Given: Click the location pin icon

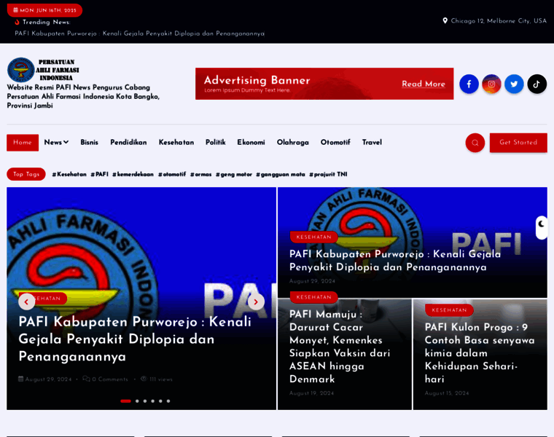Looking at the screenshot, I should 445,21.
